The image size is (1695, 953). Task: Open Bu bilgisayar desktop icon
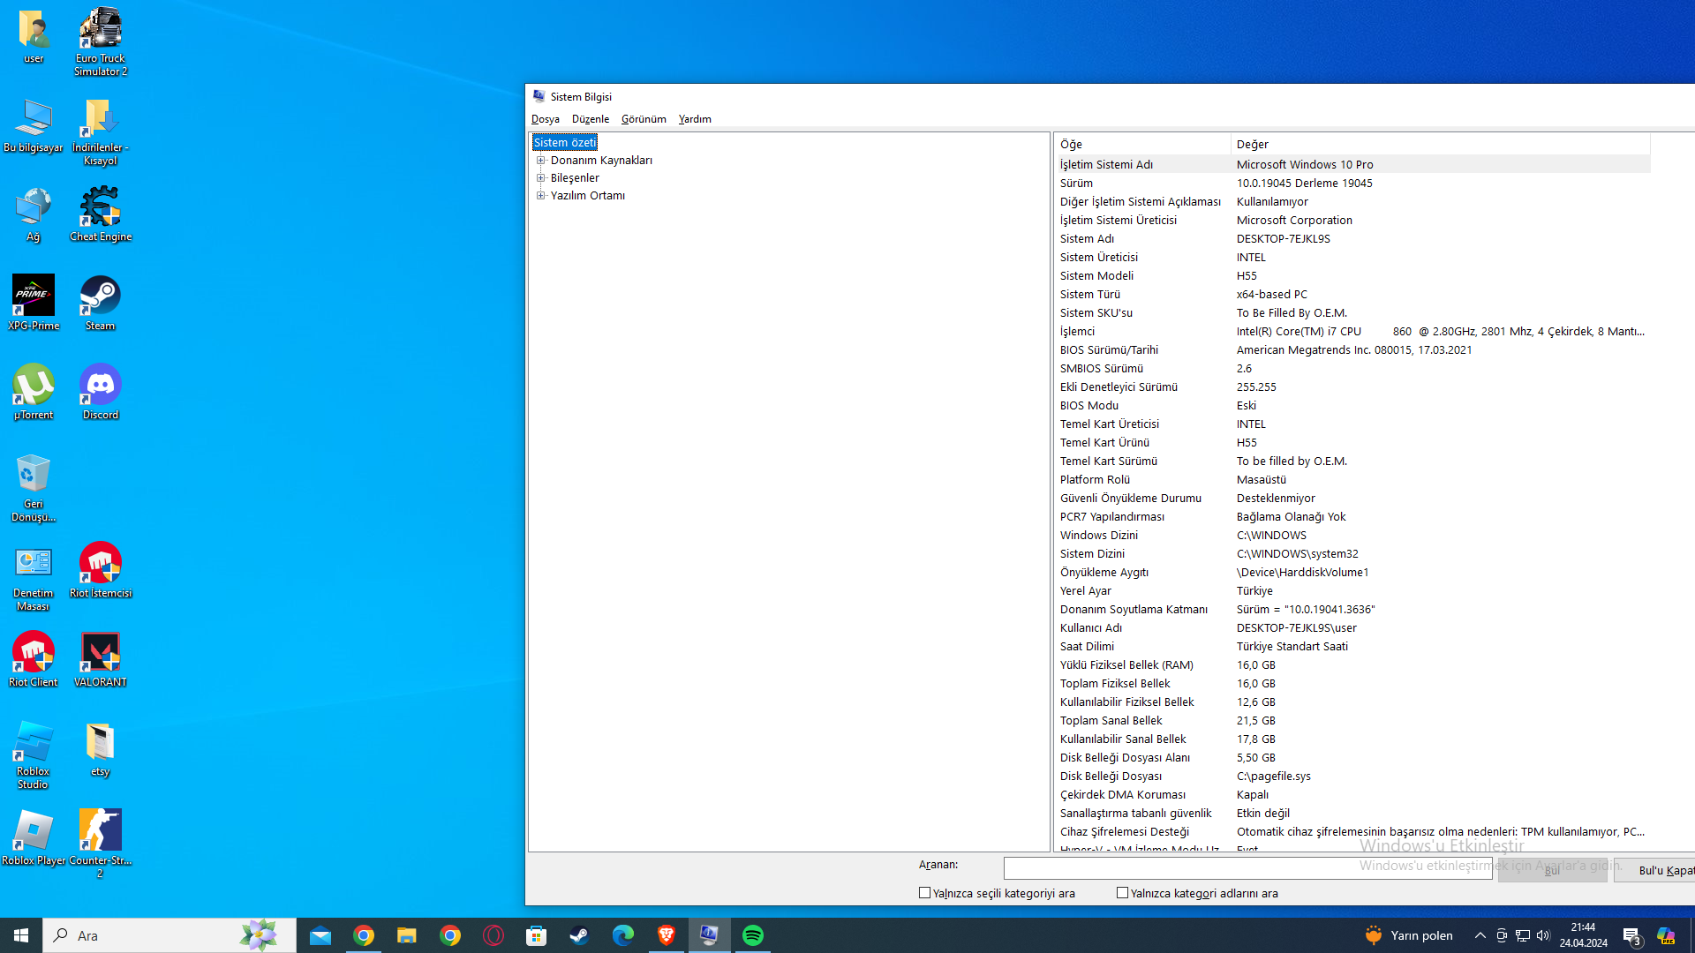34,125
